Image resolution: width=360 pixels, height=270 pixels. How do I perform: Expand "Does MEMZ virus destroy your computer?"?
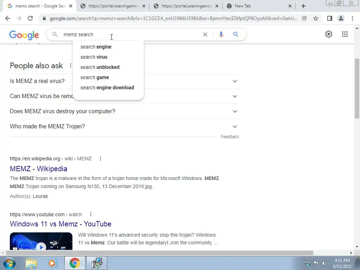124,111
